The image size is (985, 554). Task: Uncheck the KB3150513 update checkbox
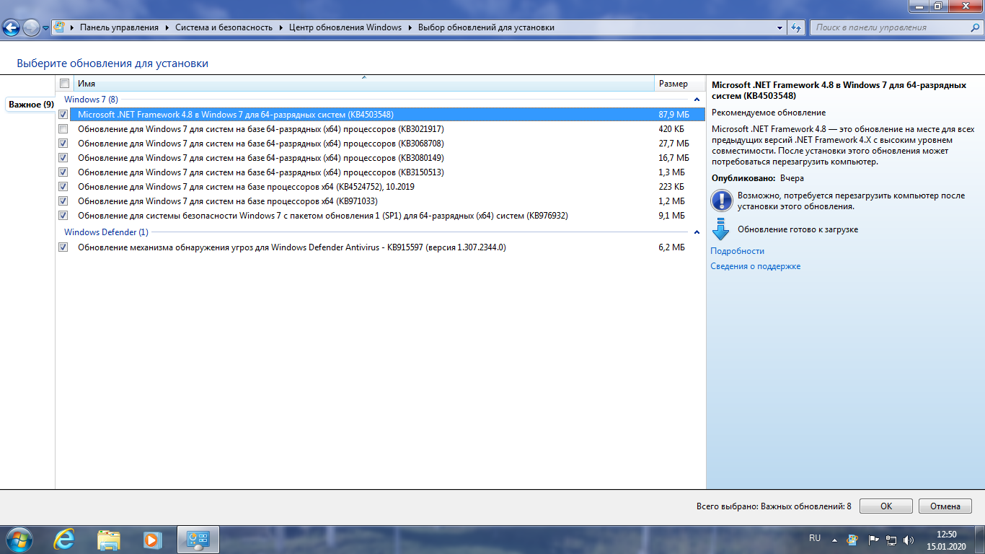click(63, 172)
